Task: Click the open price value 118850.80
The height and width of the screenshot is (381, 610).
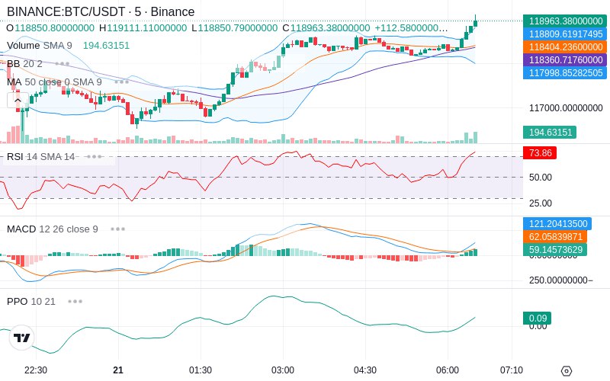Action: click(54, 28)
